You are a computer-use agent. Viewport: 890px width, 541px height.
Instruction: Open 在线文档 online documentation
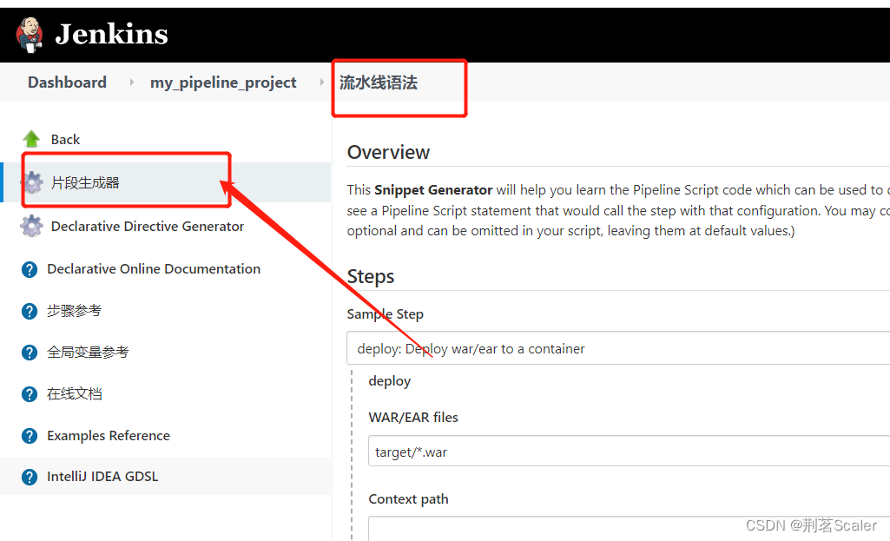point(75,394)
